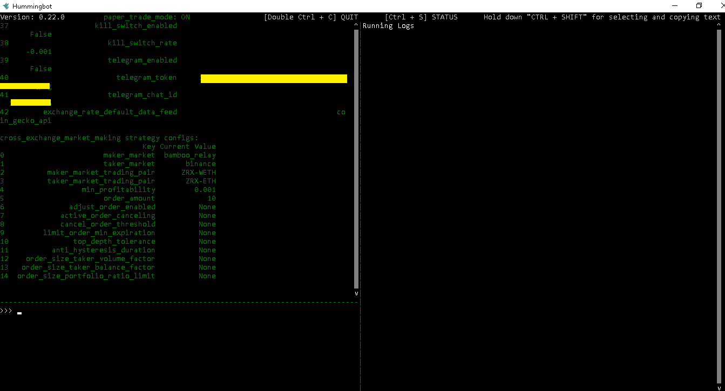Screen dimensions: 725x391
Task: Click the Running Logs panel header
Action: [388, 25]
